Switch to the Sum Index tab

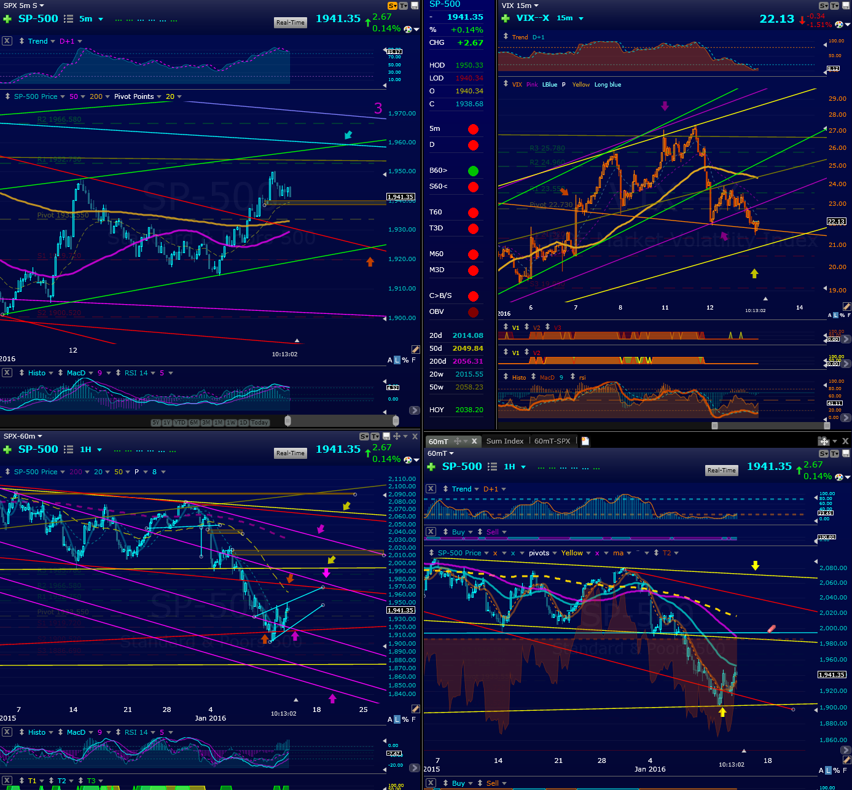(x=505, y=441)
